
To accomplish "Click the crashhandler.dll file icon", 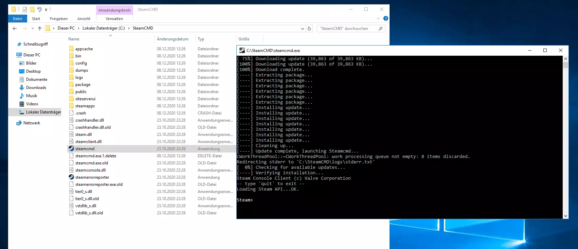I will (x=71, y=120).
